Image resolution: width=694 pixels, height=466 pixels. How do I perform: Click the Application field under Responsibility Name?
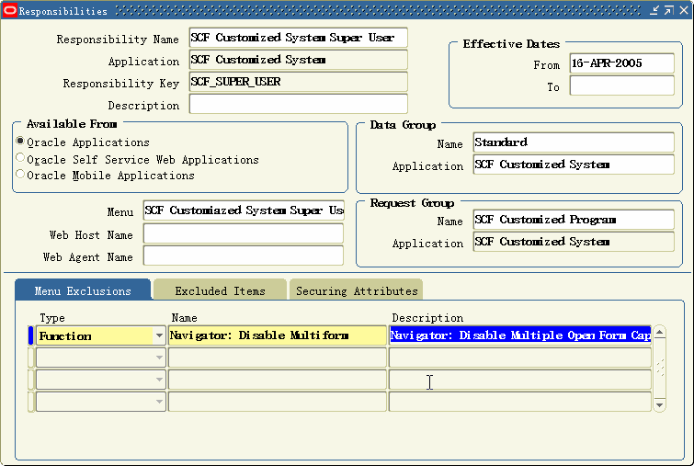pos(298,60)
